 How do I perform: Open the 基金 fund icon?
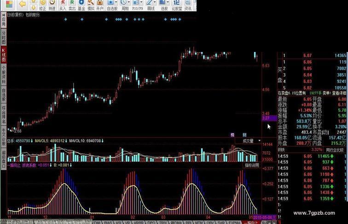coord(81,6)
